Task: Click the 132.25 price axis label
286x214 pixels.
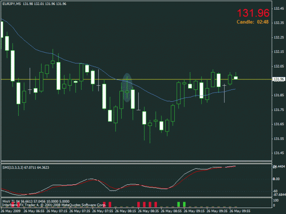Action: (x=279, y=37)
